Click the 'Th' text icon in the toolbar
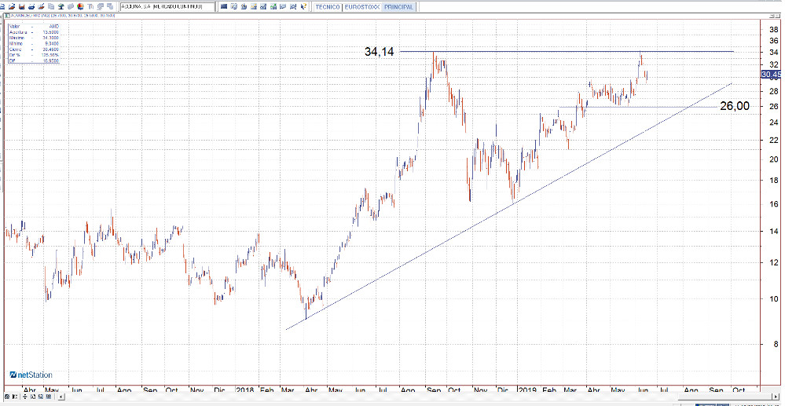785x406 pixels. 90,7
